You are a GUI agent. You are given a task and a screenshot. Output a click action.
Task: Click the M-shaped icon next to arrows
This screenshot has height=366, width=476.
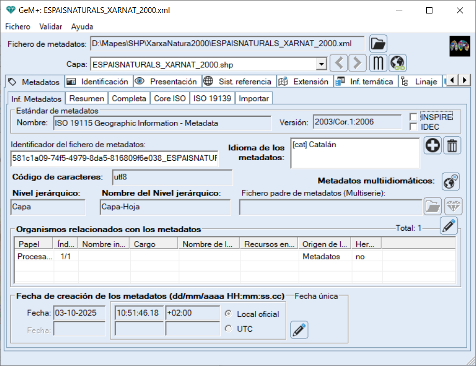tap(378, 64)
